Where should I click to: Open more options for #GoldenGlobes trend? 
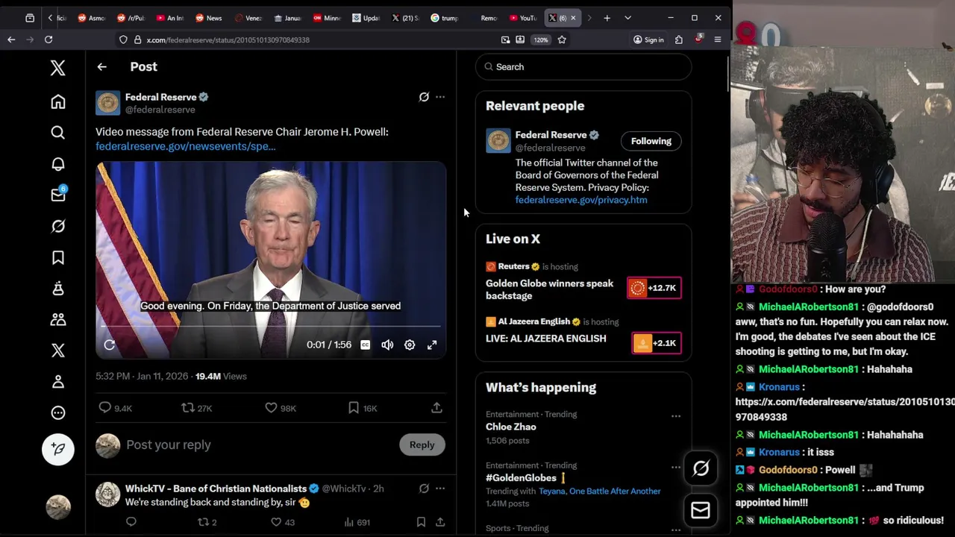(x=675, y=468)
